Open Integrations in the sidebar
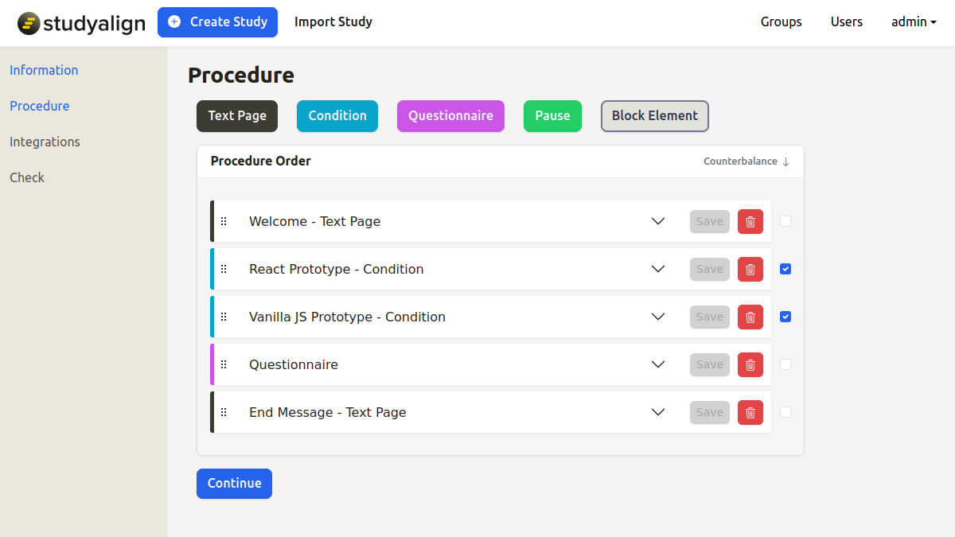Image resolution: width=955 pixels, height=537 pixels. [45, 142]
